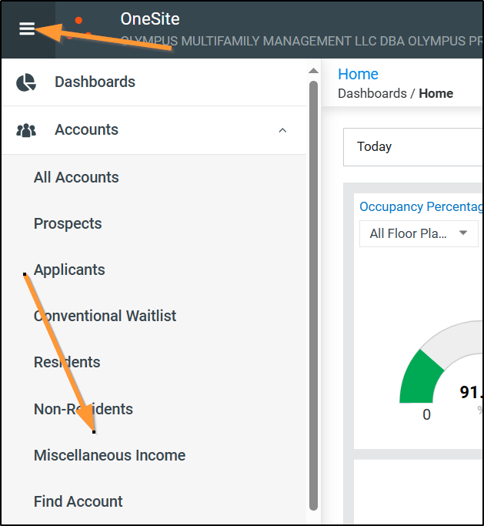
Task: Navigate to Non-Residents
Action: (83, 409)
